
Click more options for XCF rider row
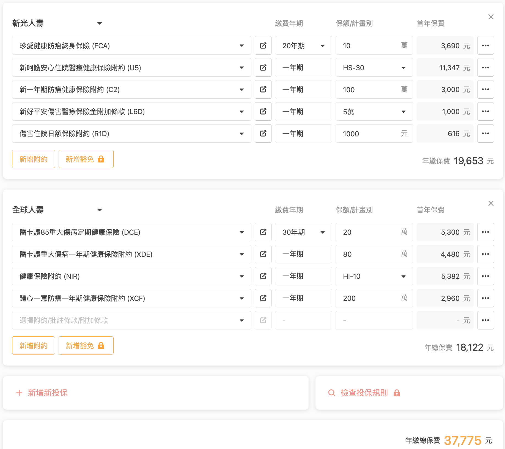pos(485,298)
